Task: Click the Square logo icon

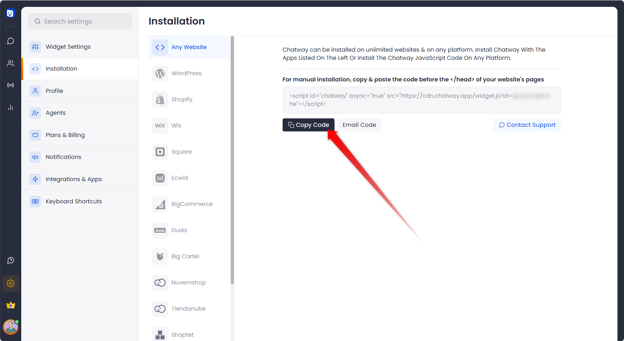Action: (x=160, y=152)
